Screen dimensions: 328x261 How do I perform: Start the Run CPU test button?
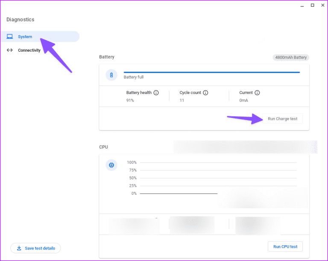285,246
